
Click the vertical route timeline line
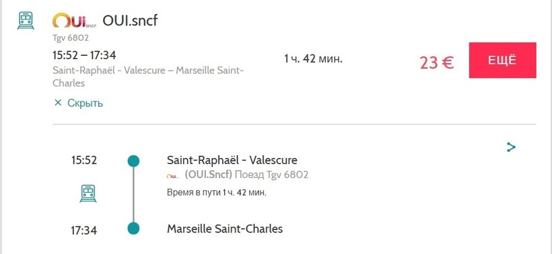(x=133, y=195)
